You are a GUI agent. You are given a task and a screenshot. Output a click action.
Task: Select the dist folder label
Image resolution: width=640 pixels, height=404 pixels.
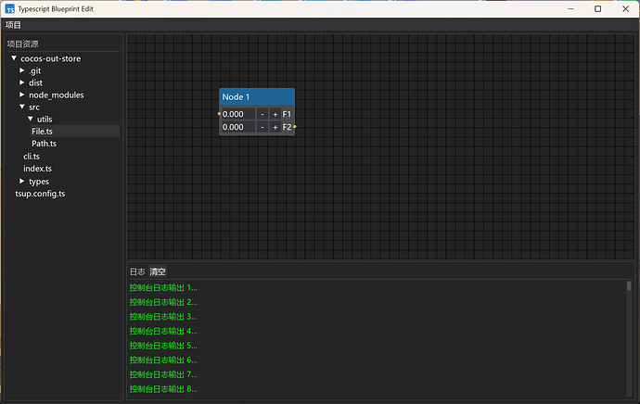coord(35,82)
